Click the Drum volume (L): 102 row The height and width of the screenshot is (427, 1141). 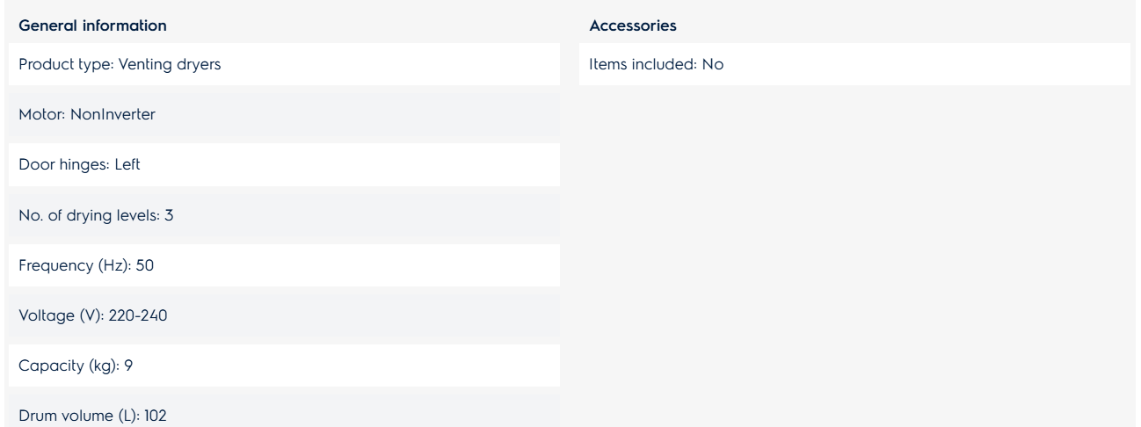[x=284, y=411]
